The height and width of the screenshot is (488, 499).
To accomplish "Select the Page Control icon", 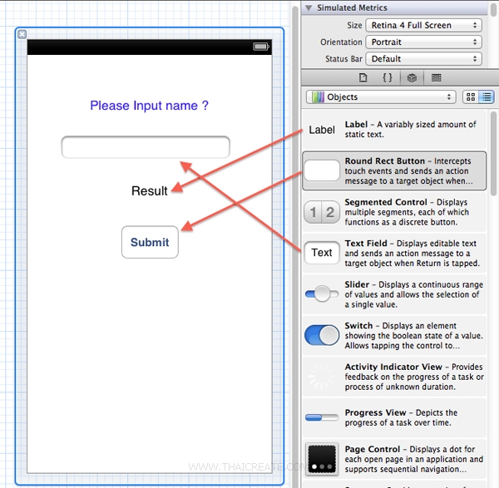I will pos(322,459).
